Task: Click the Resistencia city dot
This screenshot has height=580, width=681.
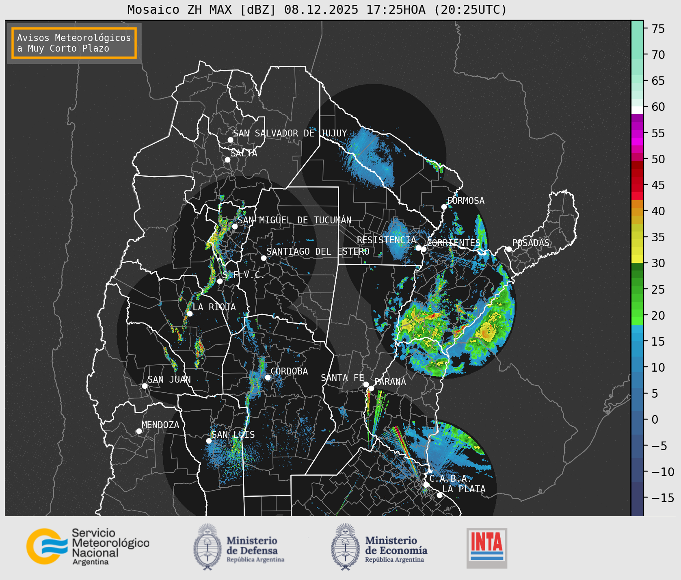Action: [418, 248]
